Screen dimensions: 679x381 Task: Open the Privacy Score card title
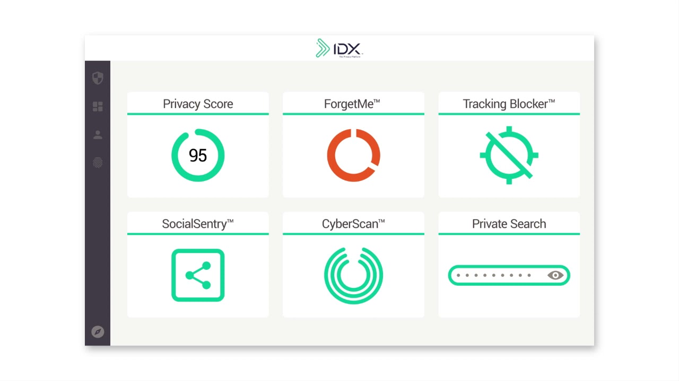click(198, 104)
